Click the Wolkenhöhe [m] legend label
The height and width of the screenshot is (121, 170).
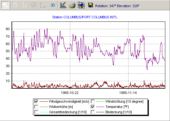[61, 107]
